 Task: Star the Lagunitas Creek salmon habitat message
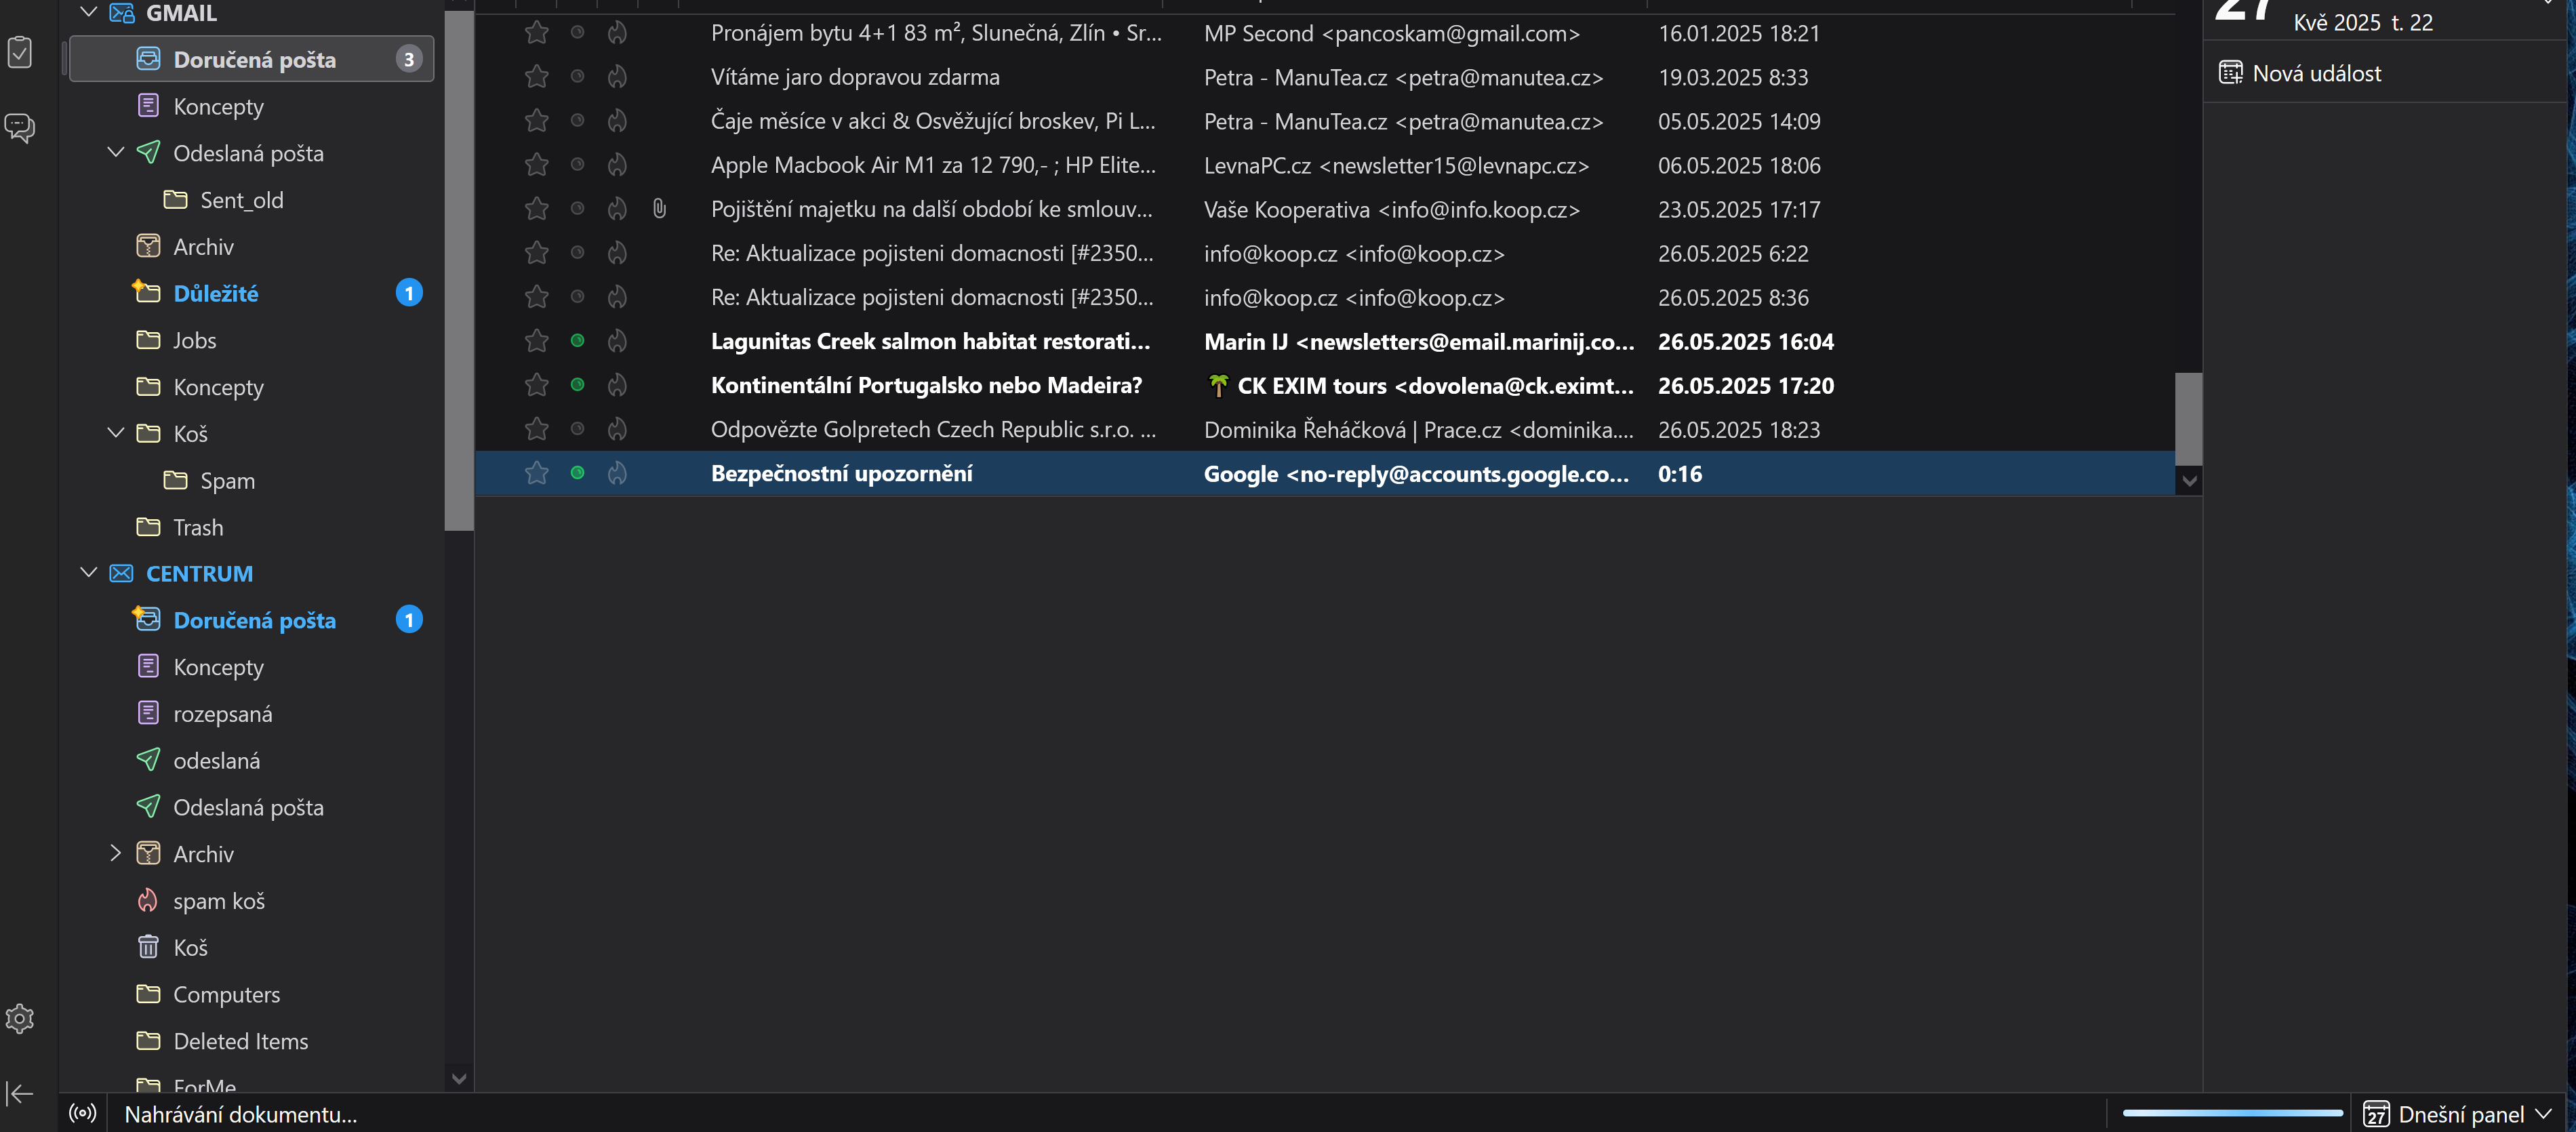537,341
